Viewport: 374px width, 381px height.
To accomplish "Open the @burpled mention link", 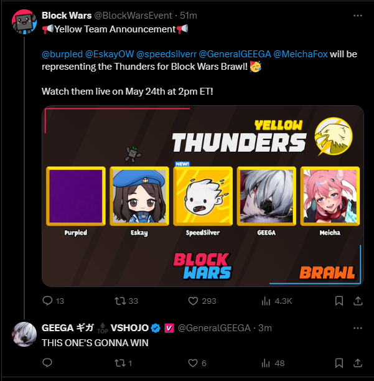I will [x=62, y=54].
